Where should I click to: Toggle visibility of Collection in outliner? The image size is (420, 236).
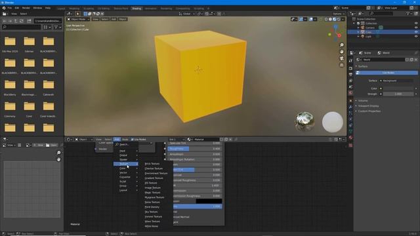coord(416,24)
